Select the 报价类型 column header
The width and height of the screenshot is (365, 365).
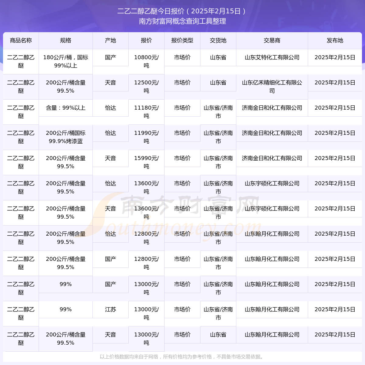(x=182, y=40)
